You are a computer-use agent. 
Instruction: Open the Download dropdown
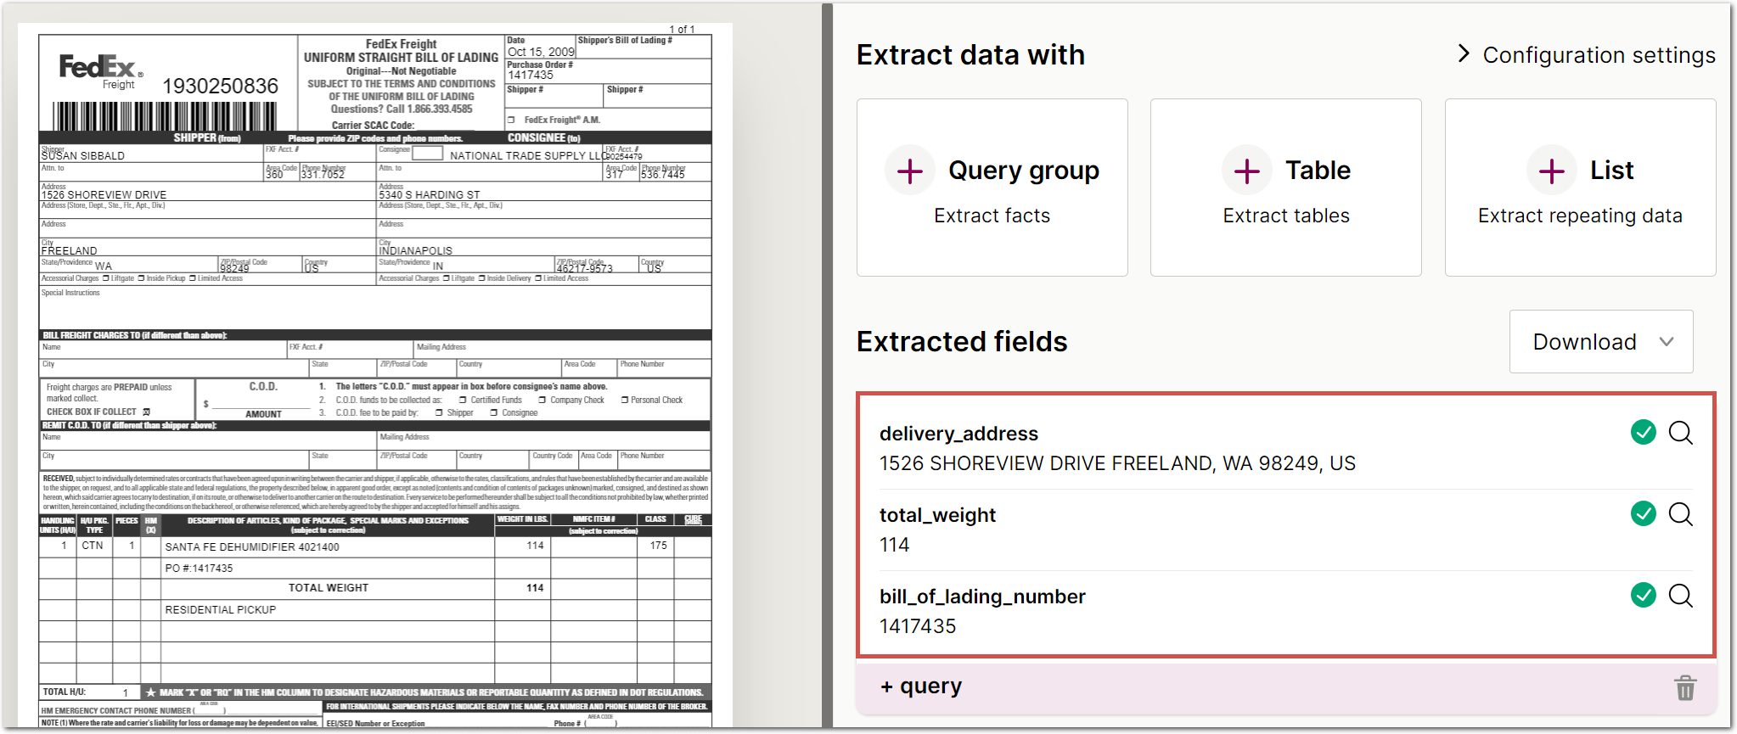click(1601, 341)
